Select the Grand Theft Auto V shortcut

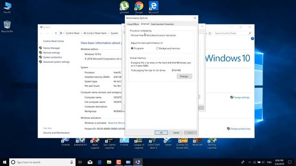154,144
